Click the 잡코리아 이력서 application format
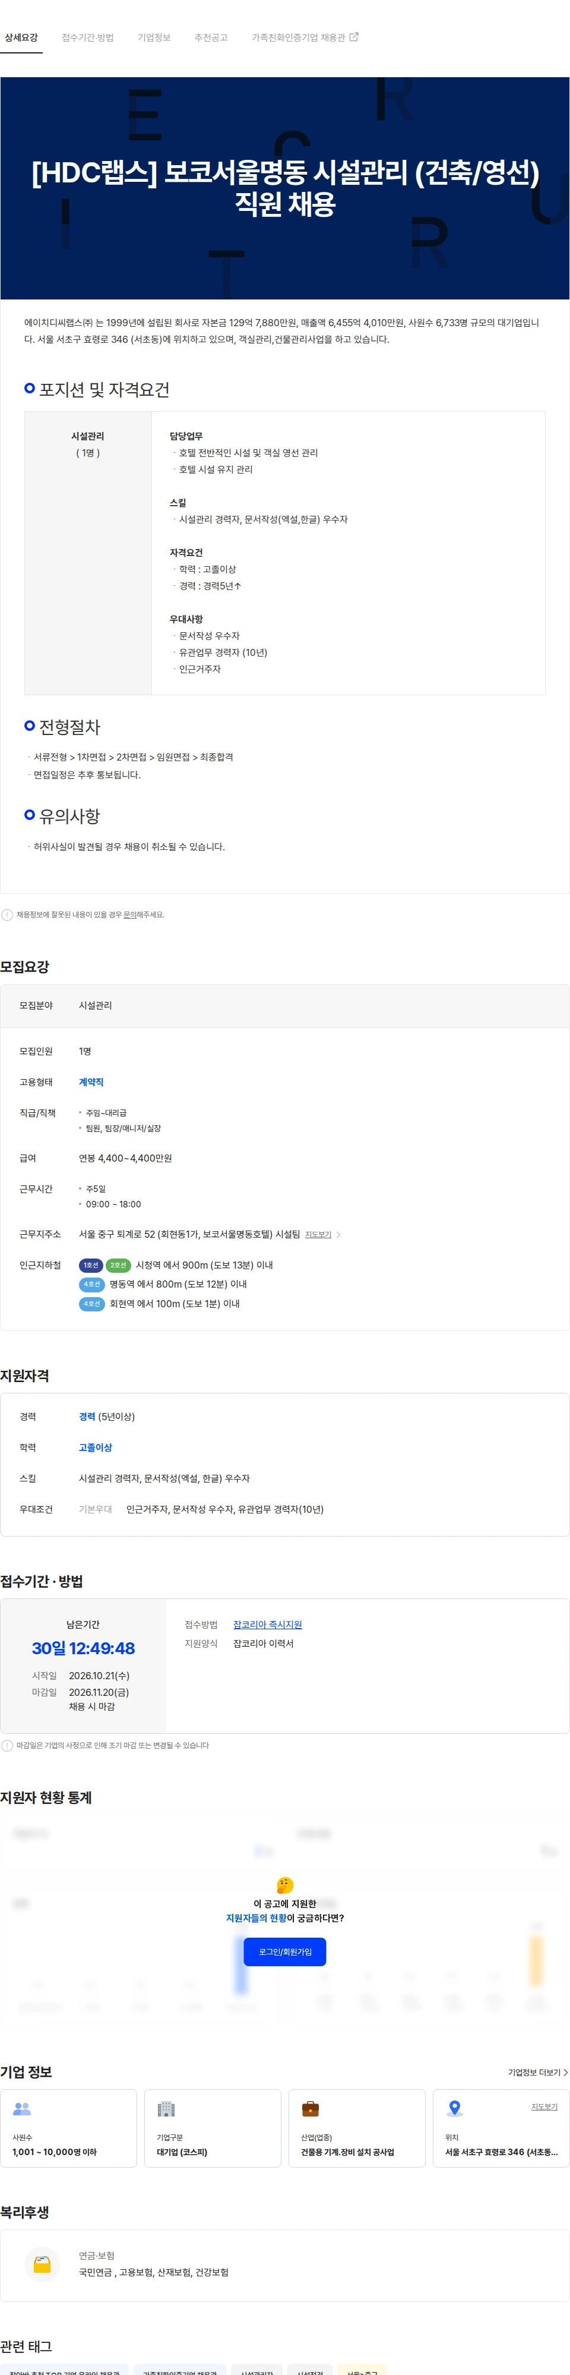 point(264,1644)
